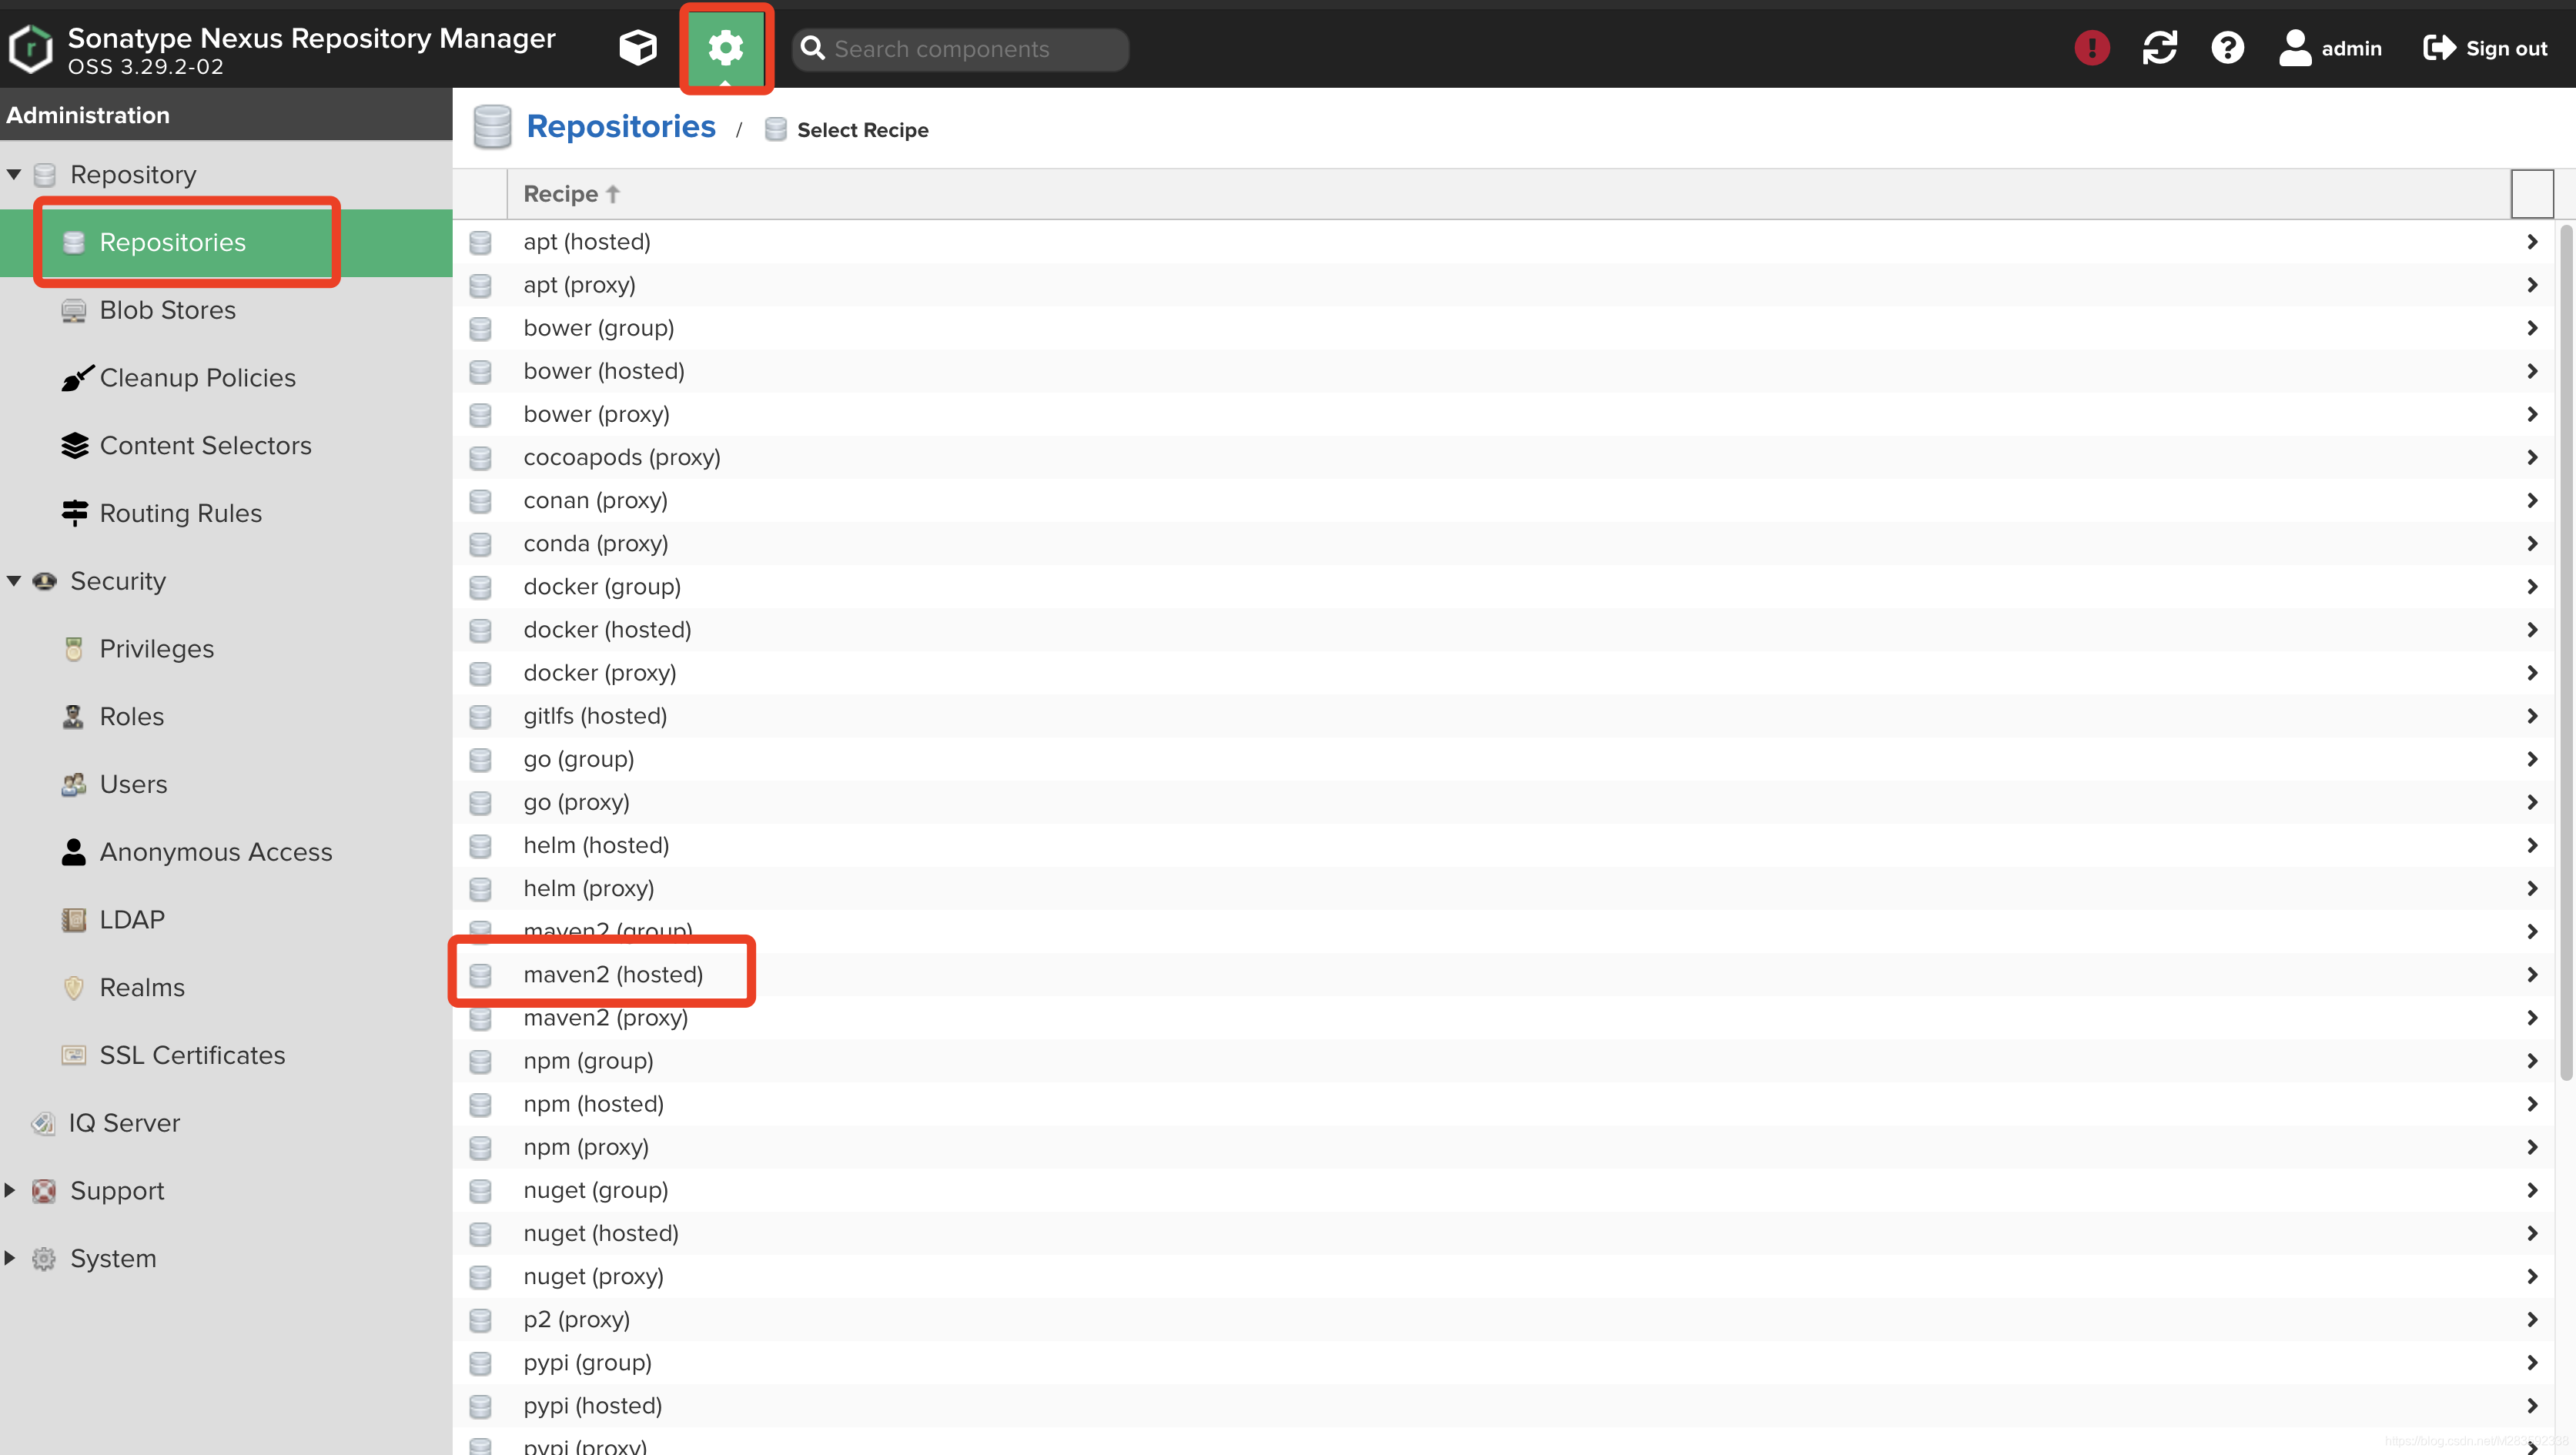
Task: Click database icon of helm (proxy) row
Action: click(480, 889)
